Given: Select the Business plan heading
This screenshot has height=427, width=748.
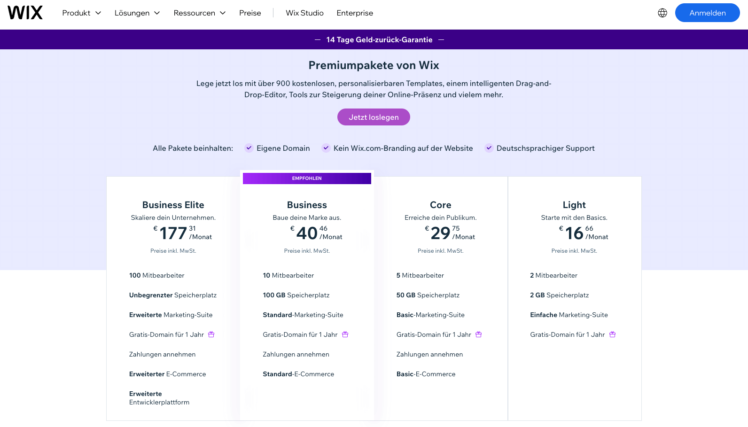Looking at the screenshot, I should 307,205.
